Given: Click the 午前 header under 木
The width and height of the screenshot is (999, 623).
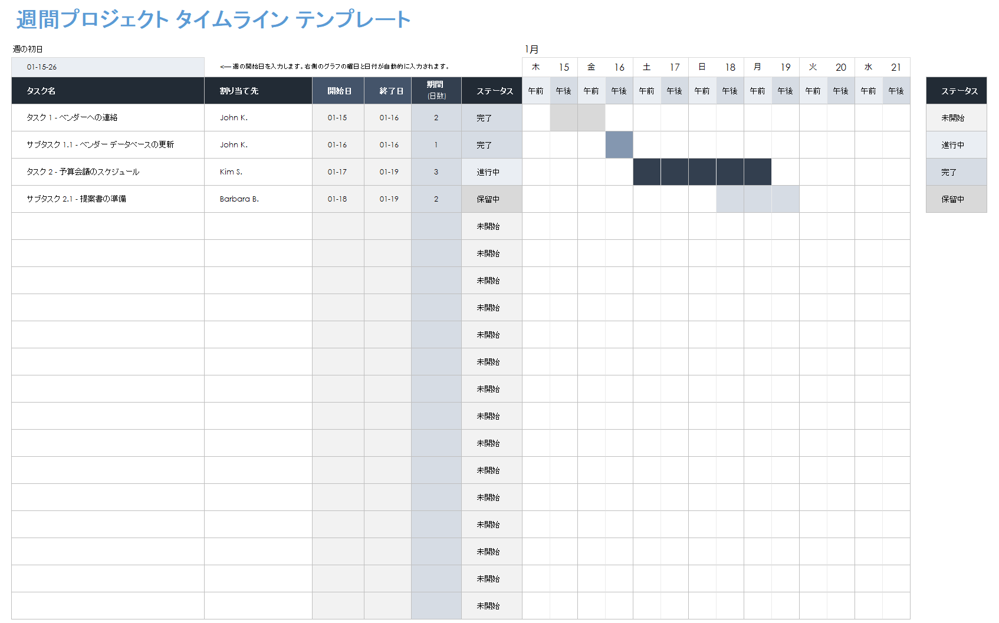Looking at the screenshot, I should point(536,91).
